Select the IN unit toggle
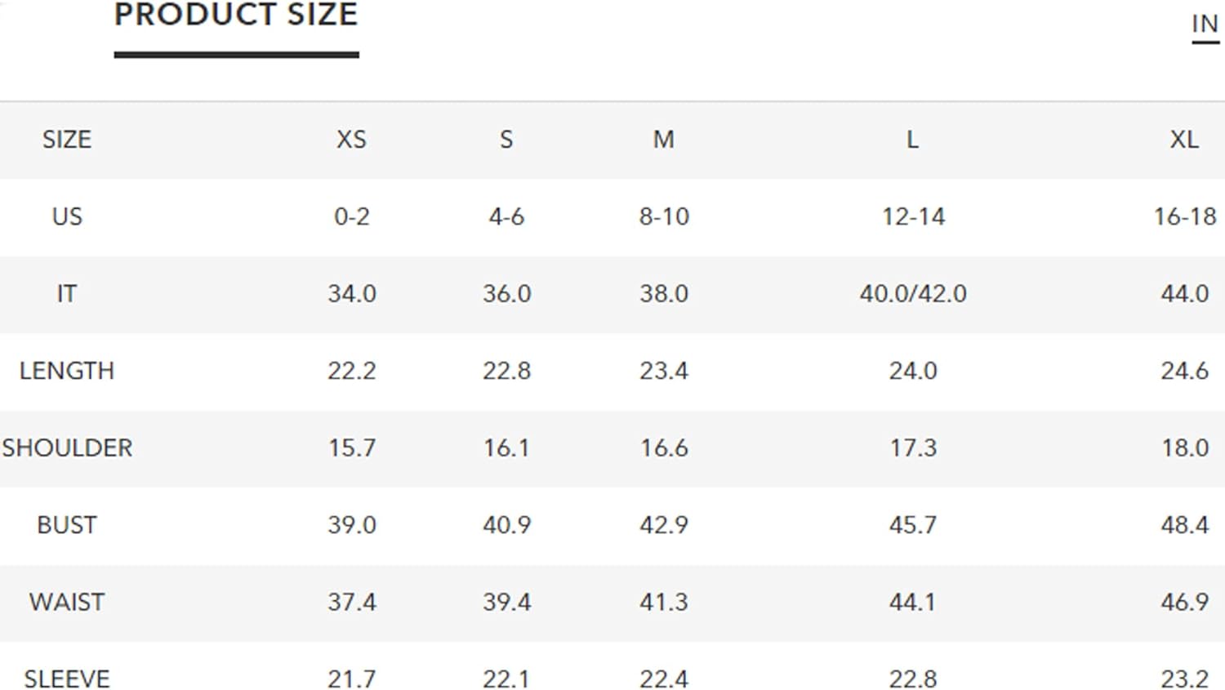 (x=1205, y=24)
